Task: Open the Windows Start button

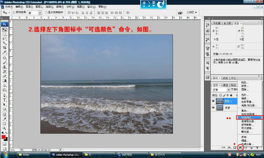Action: pos(6,154)
